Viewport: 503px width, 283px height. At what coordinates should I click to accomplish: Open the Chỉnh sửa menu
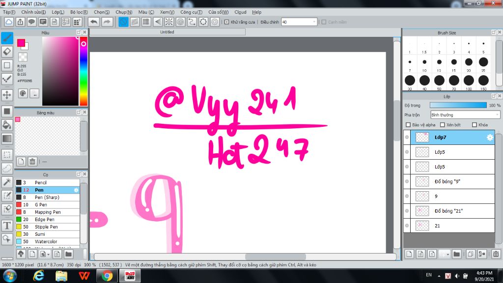coord(33,12)
